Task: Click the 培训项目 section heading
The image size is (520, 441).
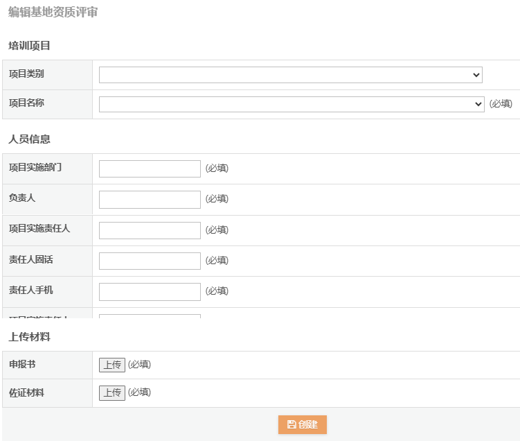Action: [29, 46]
